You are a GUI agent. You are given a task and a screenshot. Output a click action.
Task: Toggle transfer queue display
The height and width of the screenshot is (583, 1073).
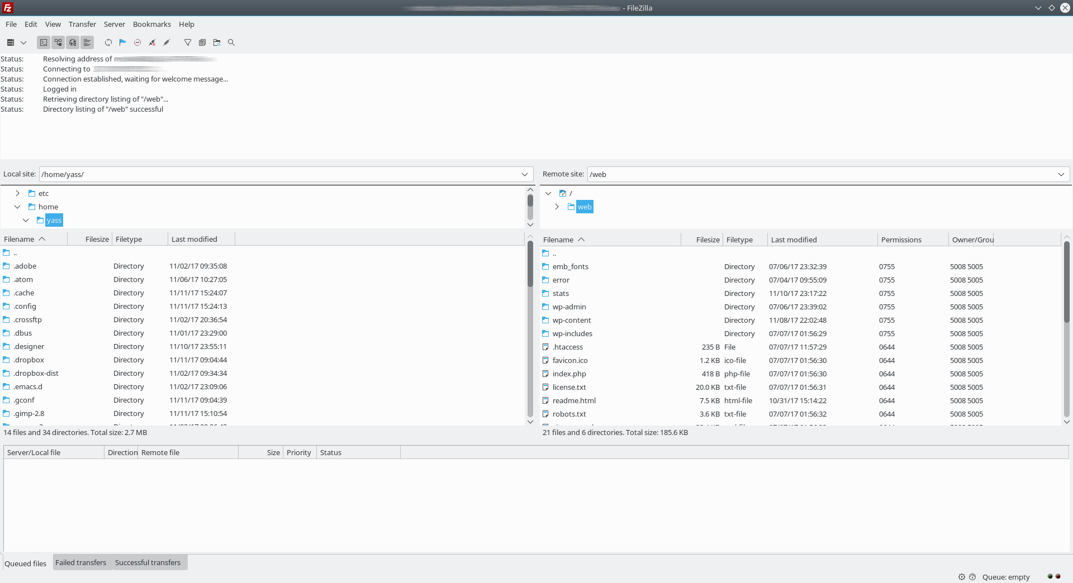(x=87, y=42)
